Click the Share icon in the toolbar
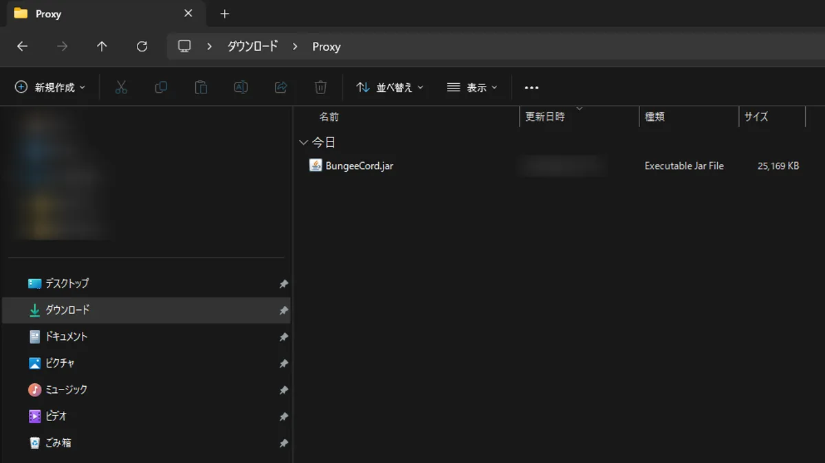 click(x=280, y=87)
